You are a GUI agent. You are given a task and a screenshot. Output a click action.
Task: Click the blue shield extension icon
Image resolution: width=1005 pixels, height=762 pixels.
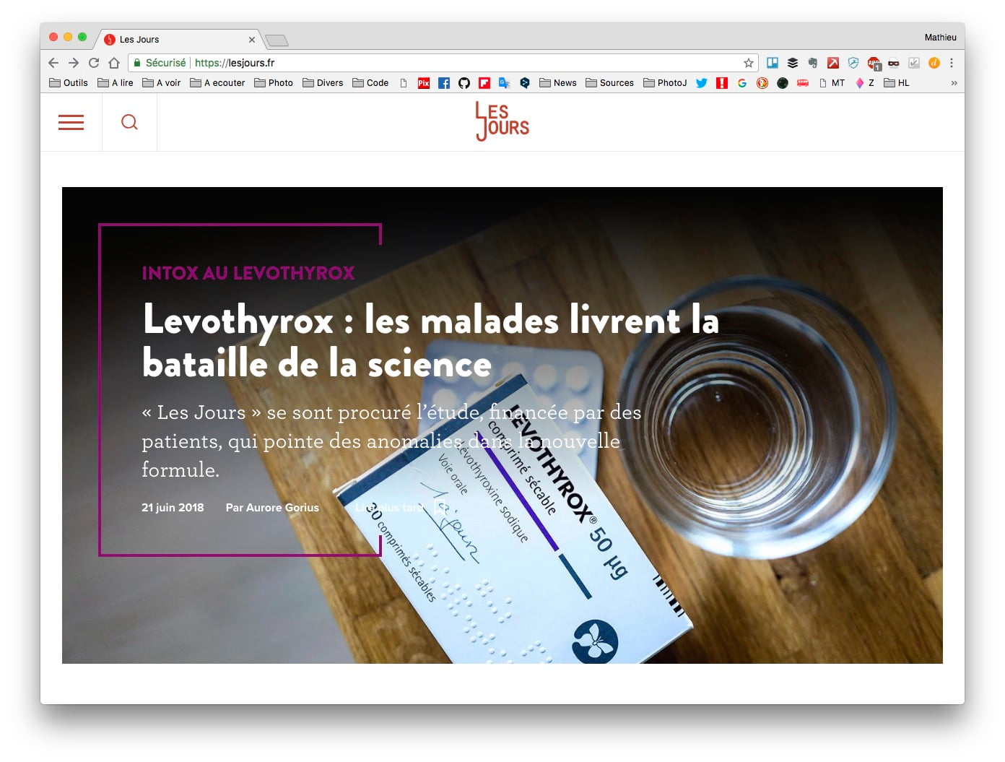pyautogui.click(x=853, y=63)
